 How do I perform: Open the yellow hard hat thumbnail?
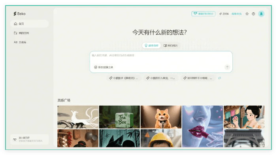pyautogui.click(x=161, y=138)
